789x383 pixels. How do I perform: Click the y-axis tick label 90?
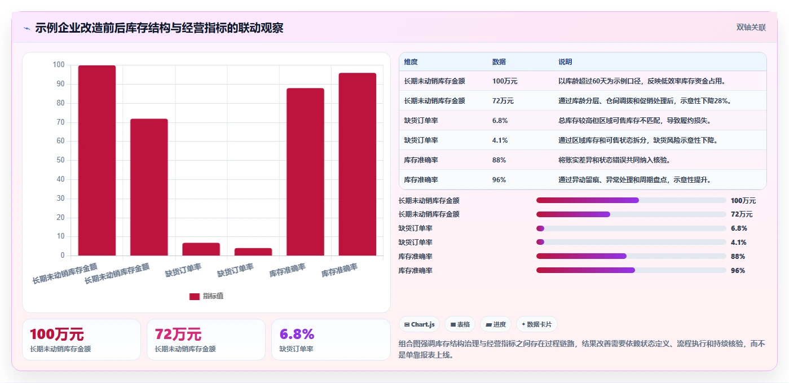(60, 84)
